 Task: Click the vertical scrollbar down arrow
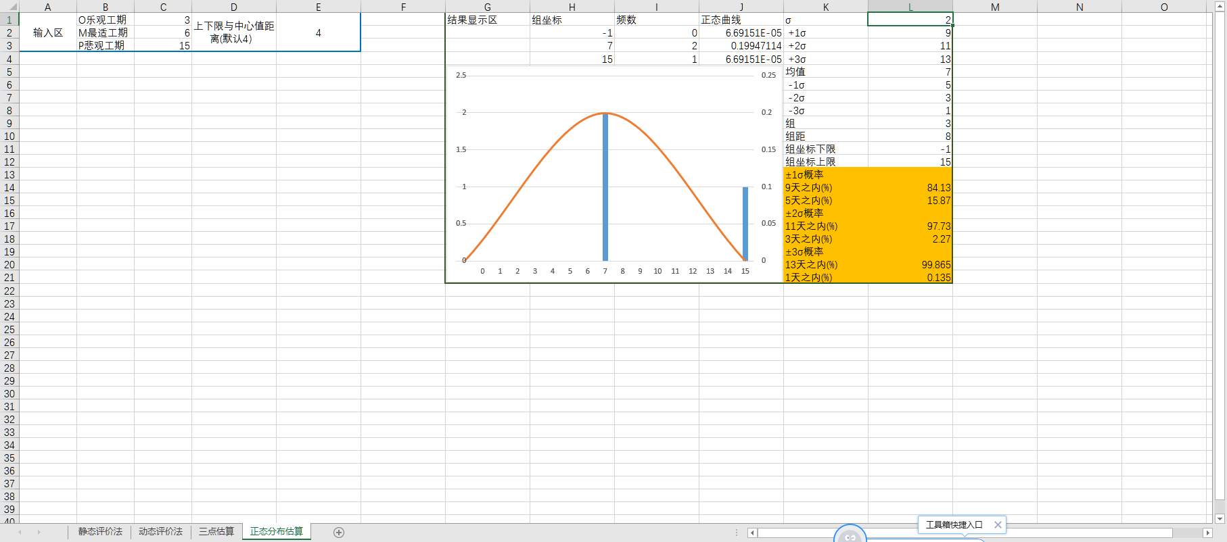point(1220,518)
